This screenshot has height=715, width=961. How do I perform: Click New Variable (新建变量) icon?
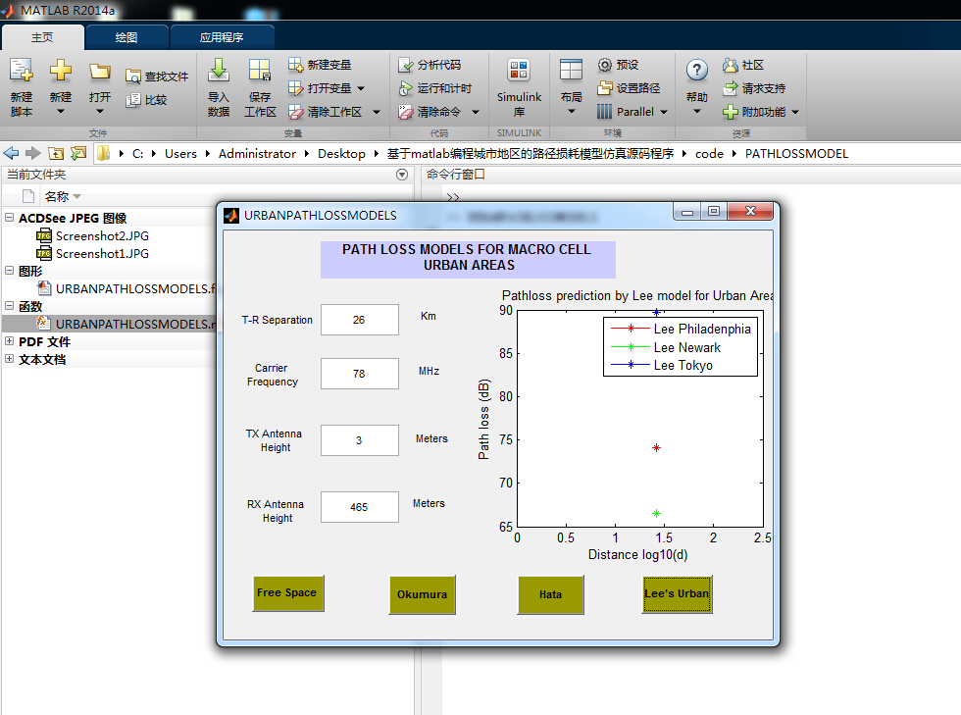click(x=295, y=65)
